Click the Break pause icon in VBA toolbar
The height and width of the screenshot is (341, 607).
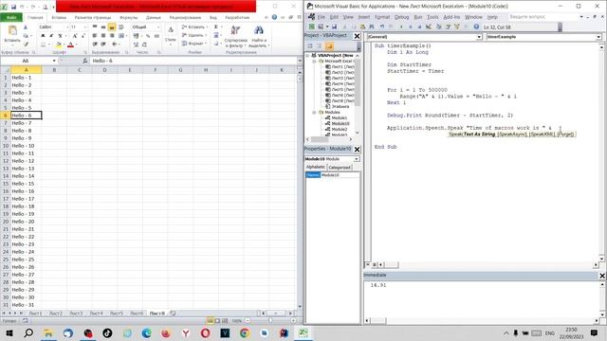[411, 27]
